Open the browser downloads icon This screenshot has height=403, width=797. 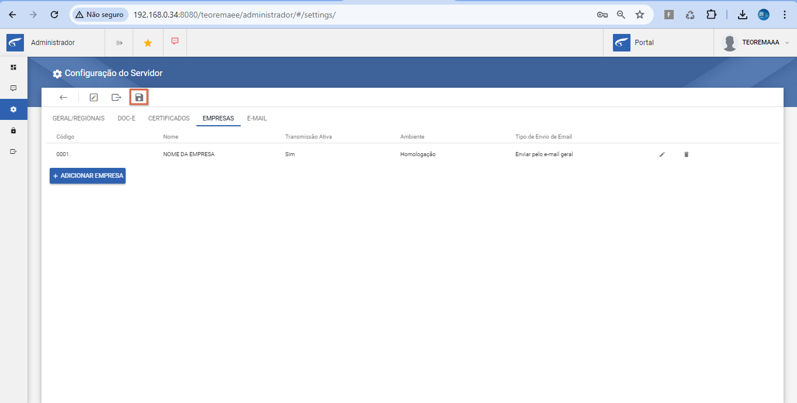click(x=743, y=15)
